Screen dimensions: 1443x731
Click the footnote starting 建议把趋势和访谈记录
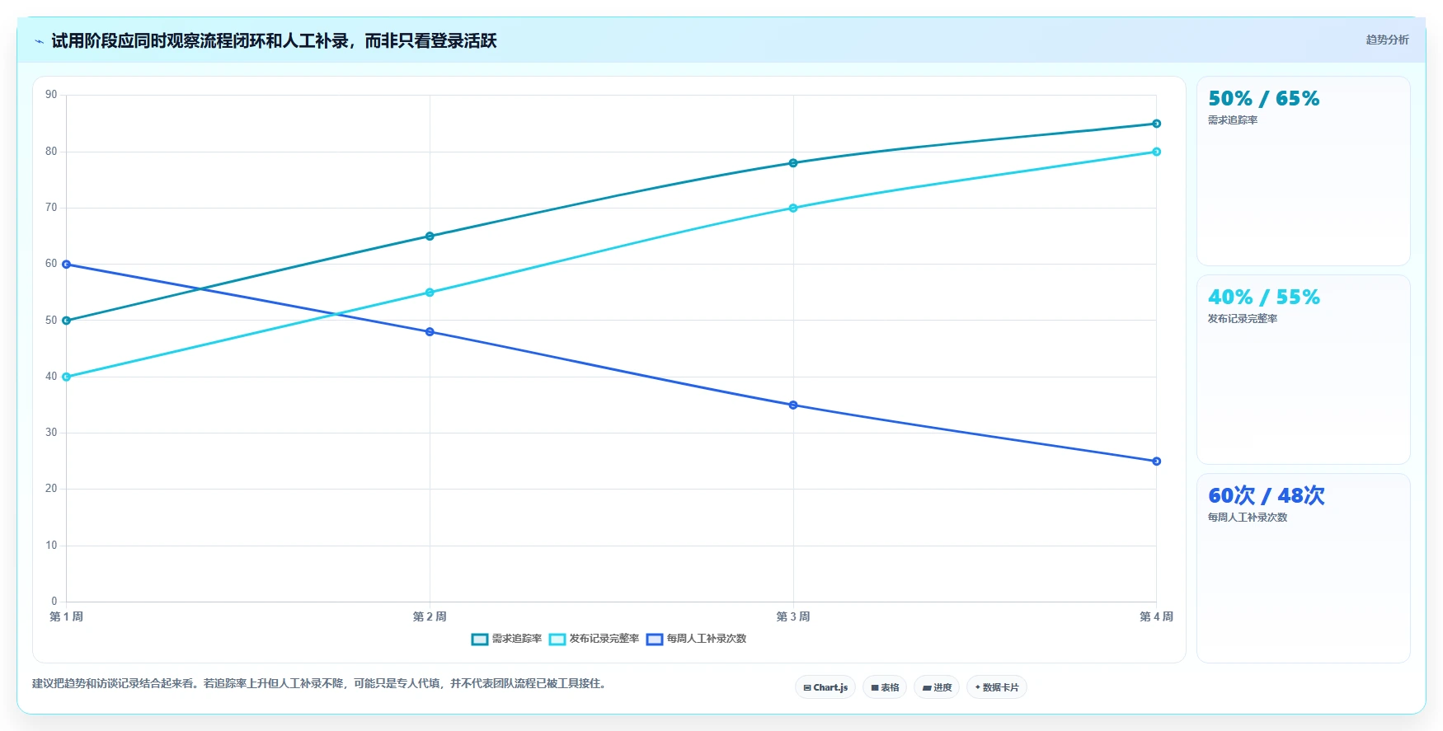[x=320, y=683]
